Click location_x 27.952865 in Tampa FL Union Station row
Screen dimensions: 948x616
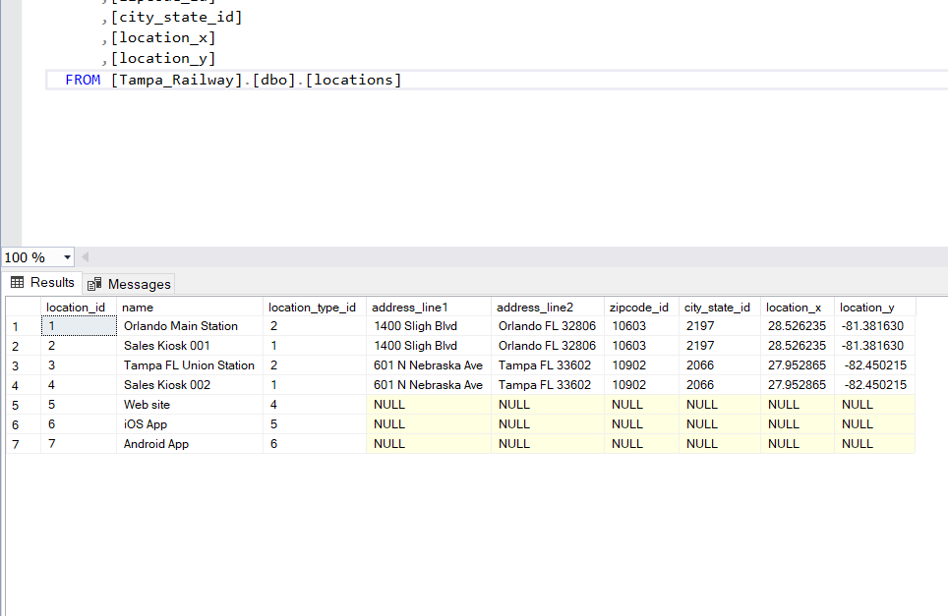[x=797, y=365]
